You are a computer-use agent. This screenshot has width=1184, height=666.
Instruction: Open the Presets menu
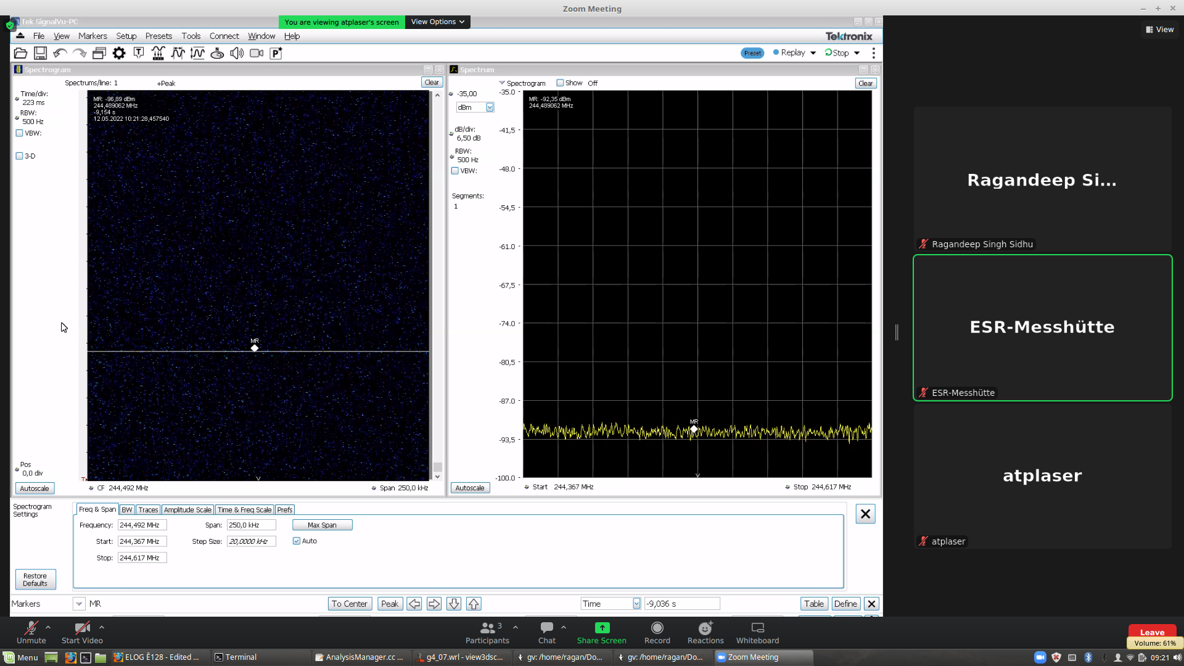158,36
